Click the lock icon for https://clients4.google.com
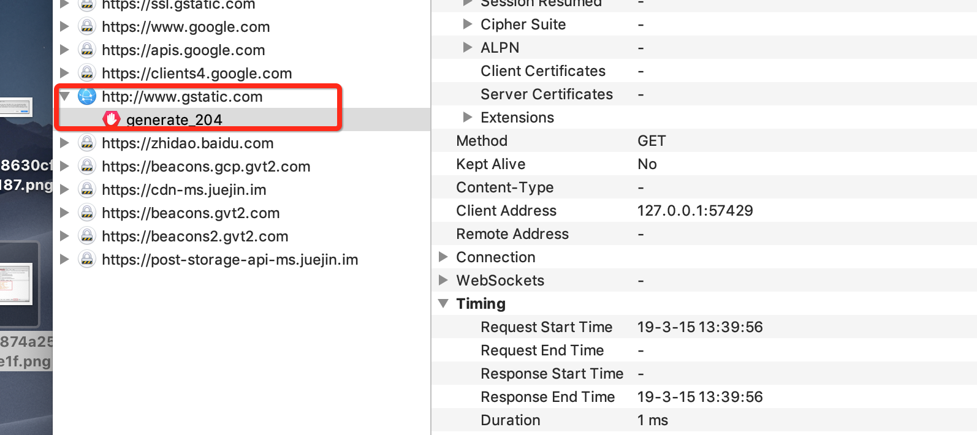Viewport: 977px width, 435px height. point(87,73)
